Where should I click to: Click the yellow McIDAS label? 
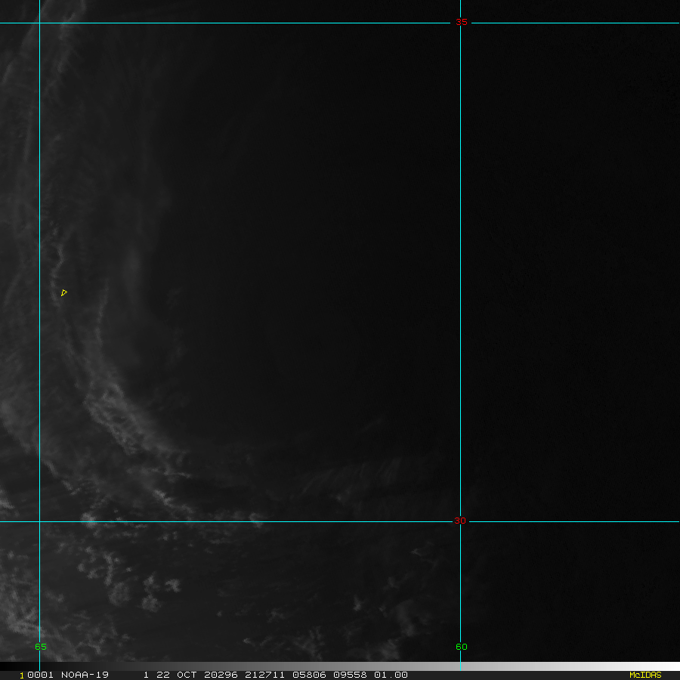pyautogui.click(x=644, y=675)
